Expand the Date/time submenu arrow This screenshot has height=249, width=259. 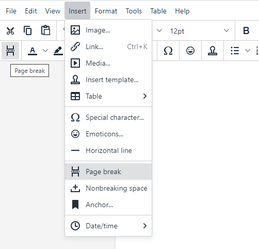145,226
